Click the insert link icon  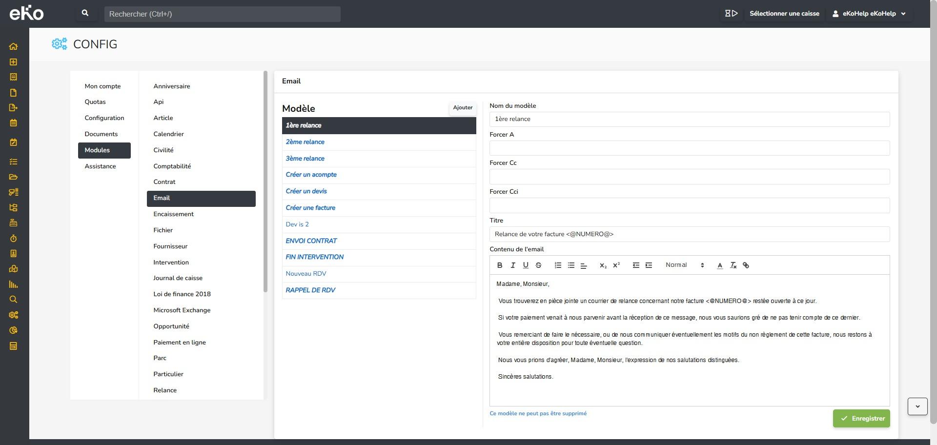[x=746, y=265]
